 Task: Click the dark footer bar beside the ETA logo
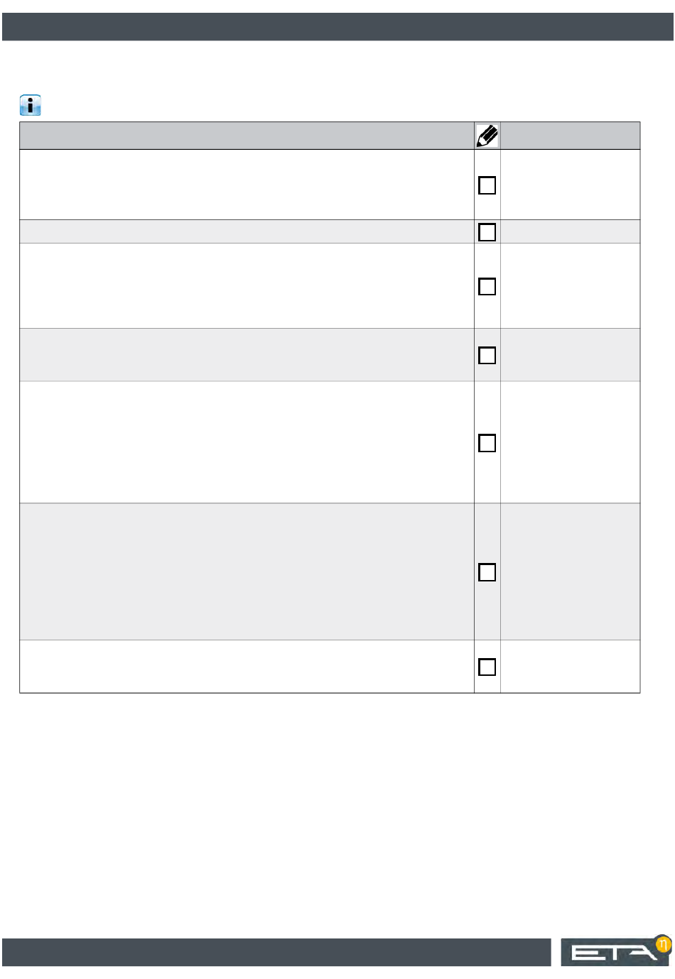click(x=276, y=952)
